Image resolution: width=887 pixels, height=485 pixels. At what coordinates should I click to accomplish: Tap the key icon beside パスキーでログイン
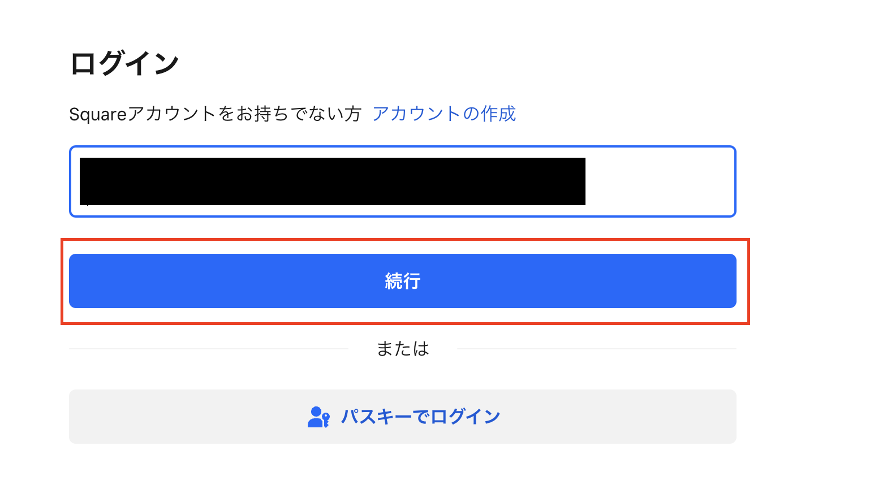(x=318, y=417)
